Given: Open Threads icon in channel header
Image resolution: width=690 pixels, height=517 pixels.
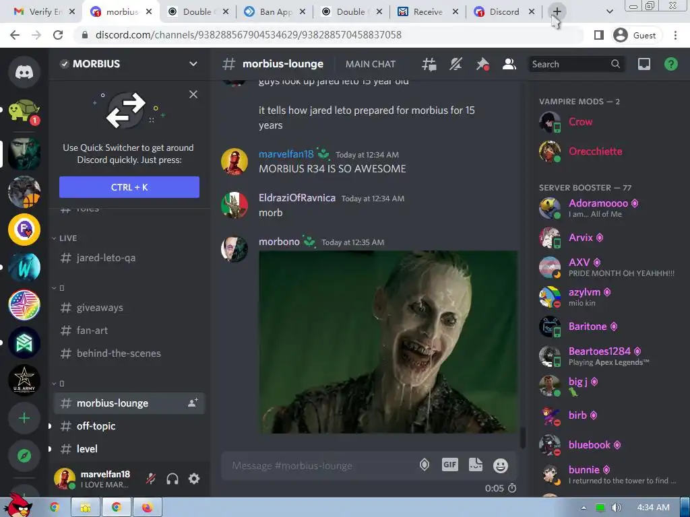Looking at the screenshot, I should [429, 64].
